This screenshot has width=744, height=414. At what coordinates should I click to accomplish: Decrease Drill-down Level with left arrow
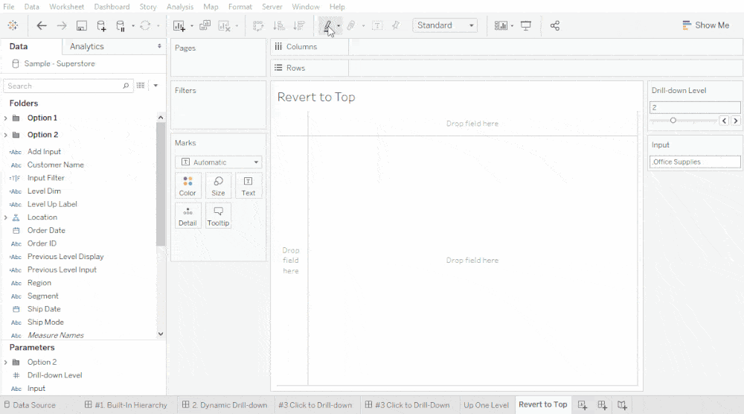coord(724,121)
